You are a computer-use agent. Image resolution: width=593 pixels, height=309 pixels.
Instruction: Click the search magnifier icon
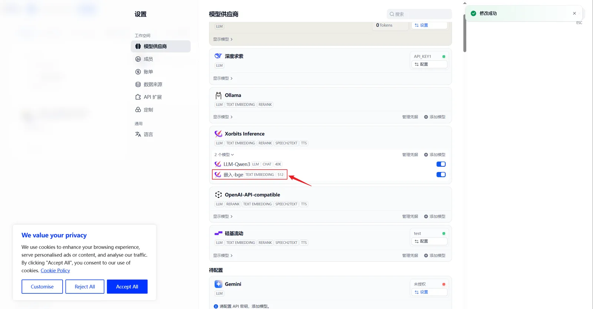pyautogui.click(x=392, y=14)
